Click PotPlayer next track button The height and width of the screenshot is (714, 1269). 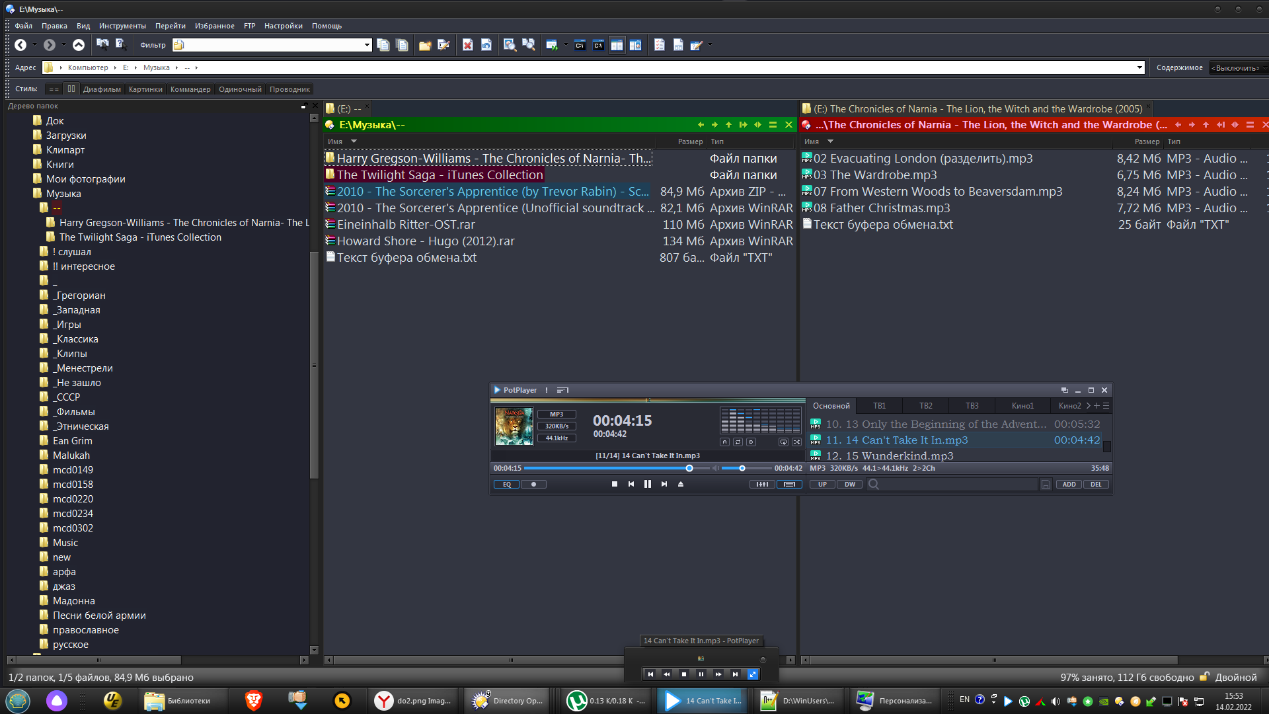click(664, 484)
